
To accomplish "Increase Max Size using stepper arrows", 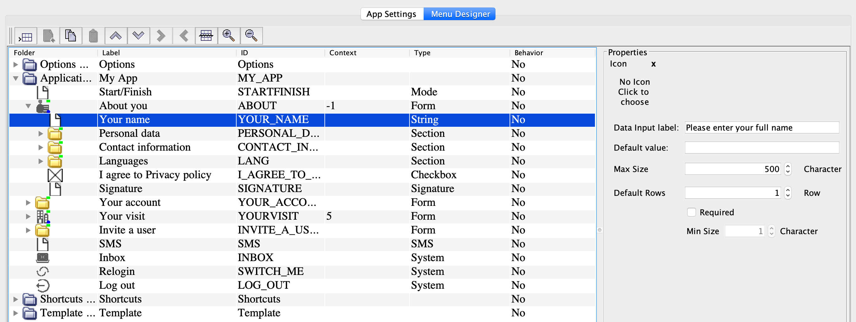I will click(788, 166).
